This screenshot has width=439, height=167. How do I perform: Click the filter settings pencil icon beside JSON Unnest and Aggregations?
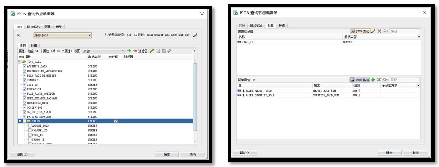(195, 35)
